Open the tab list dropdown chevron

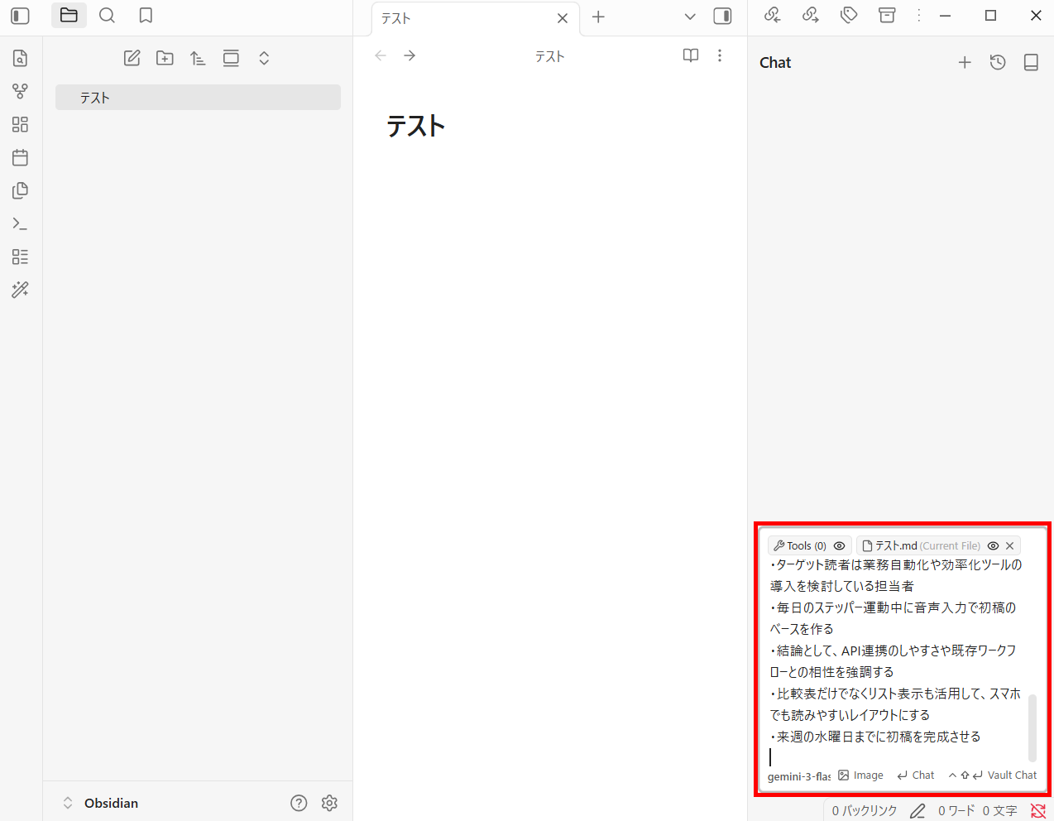[690, 17]
